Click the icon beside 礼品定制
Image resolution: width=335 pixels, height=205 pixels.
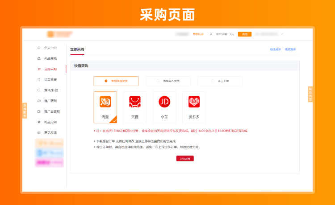(x=39, y=122)
